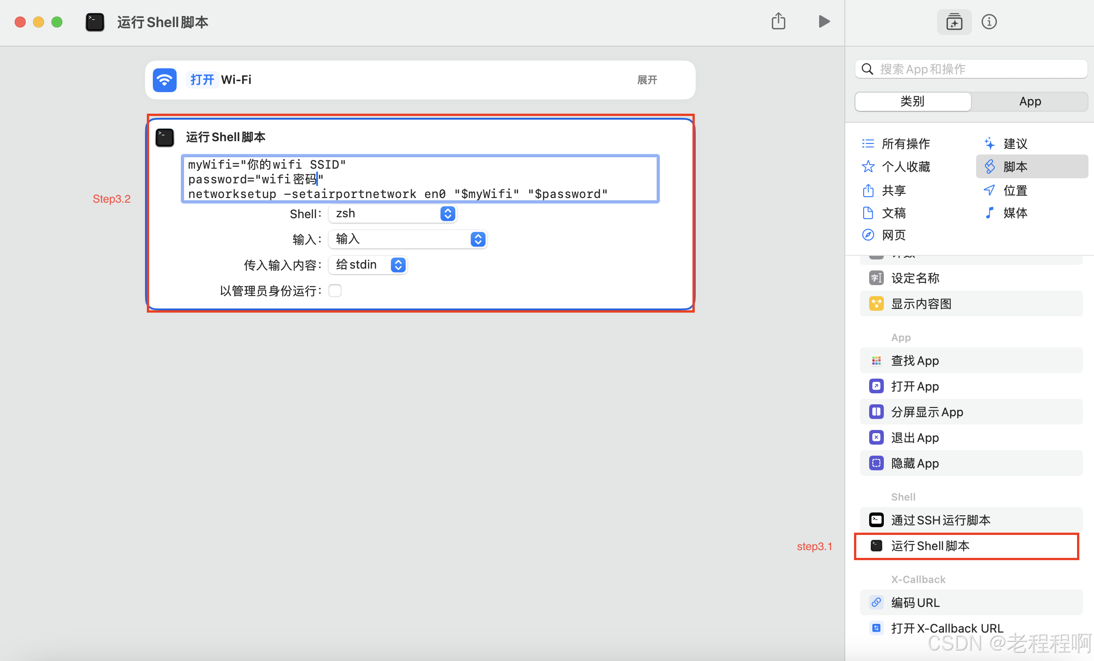Click the Shell script terminal icon in action
Screen dimensions: 1094x661
(165, 137)
